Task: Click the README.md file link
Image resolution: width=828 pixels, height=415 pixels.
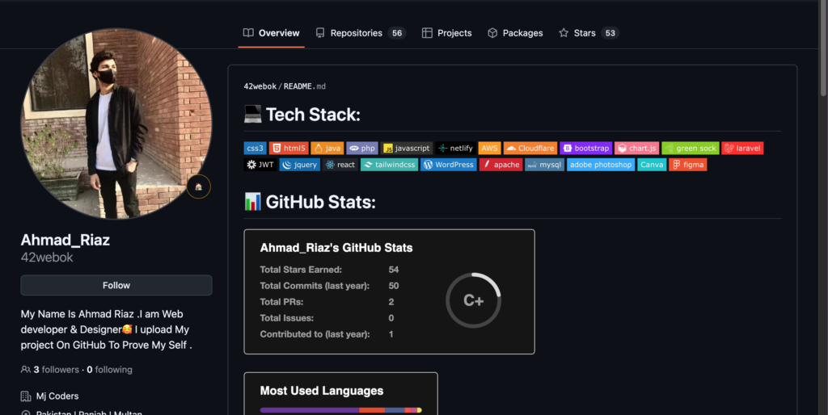Action: 305,86
